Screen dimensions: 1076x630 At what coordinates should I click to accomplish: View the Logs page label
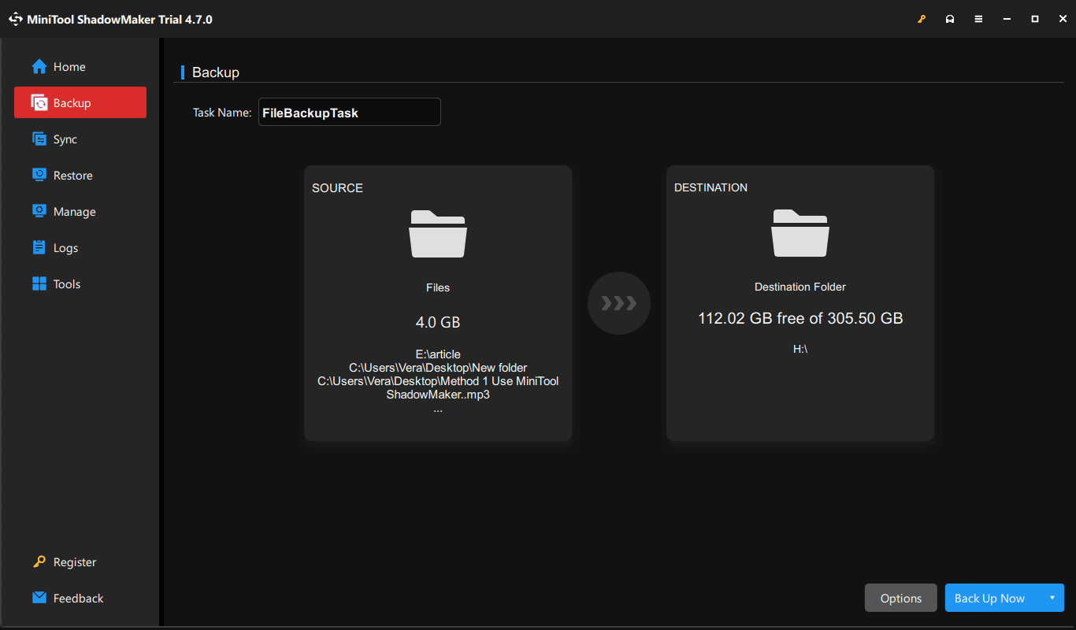point(66,248)
